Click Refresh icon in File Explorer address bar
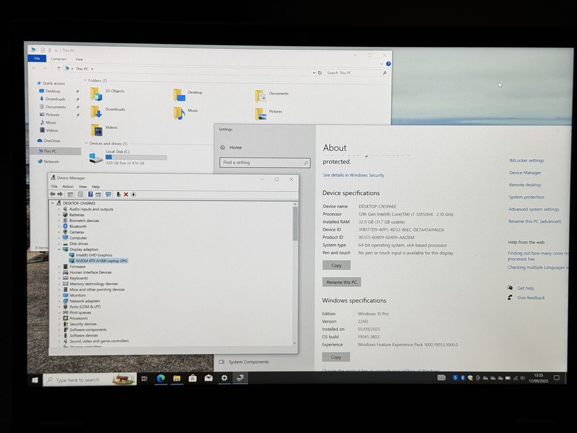This screenshot has height=433, width=577. point(320,73)
